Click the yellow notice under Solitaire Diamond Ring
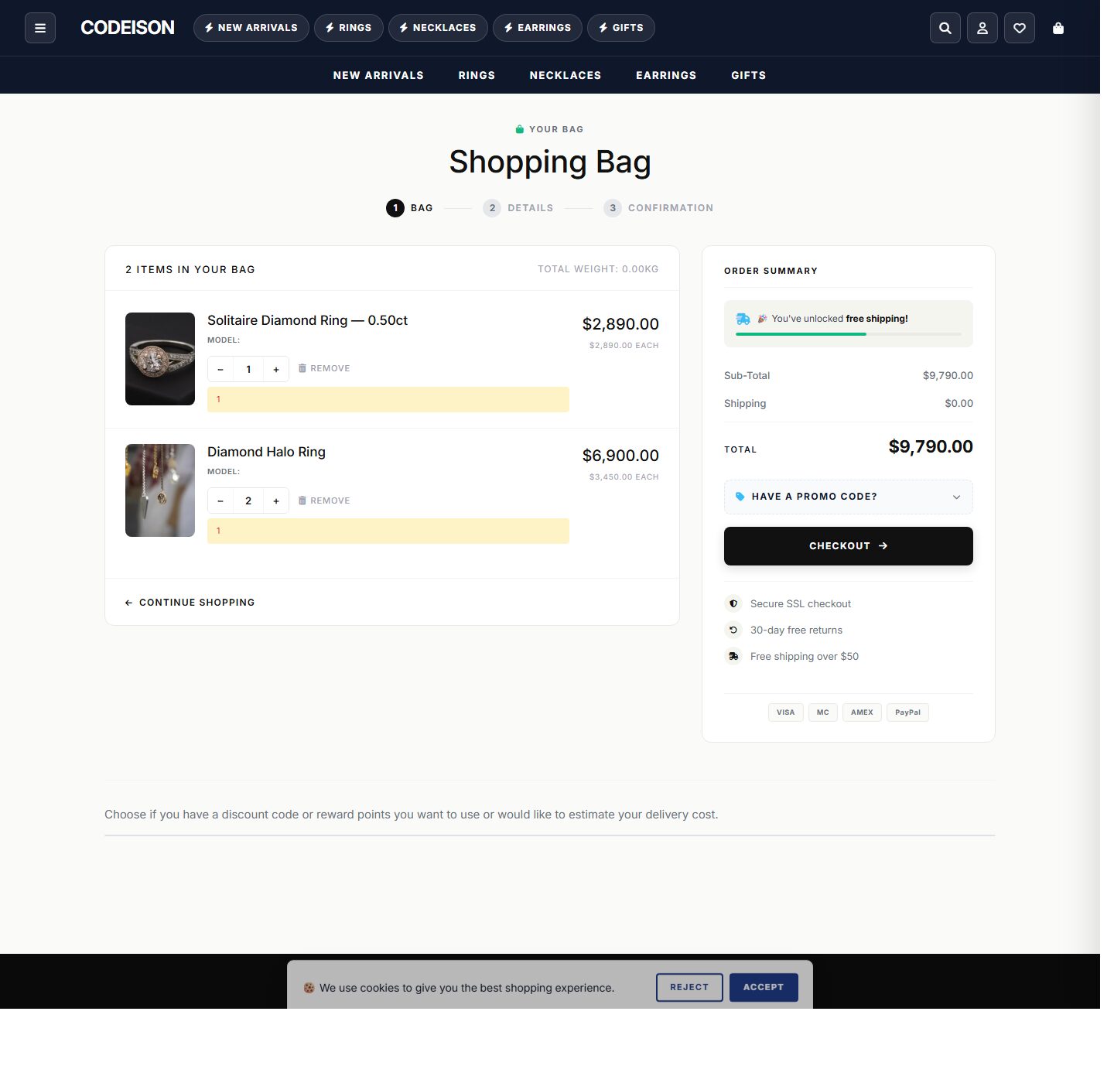The height and width of the screenshot is (1083, 1114). tap(388, 399)
